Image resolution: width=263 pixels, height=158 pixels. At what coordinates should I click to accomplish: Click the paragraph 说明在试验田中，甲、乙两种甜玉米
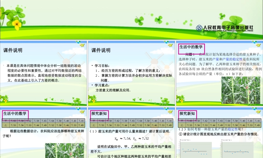coord(131,149)
